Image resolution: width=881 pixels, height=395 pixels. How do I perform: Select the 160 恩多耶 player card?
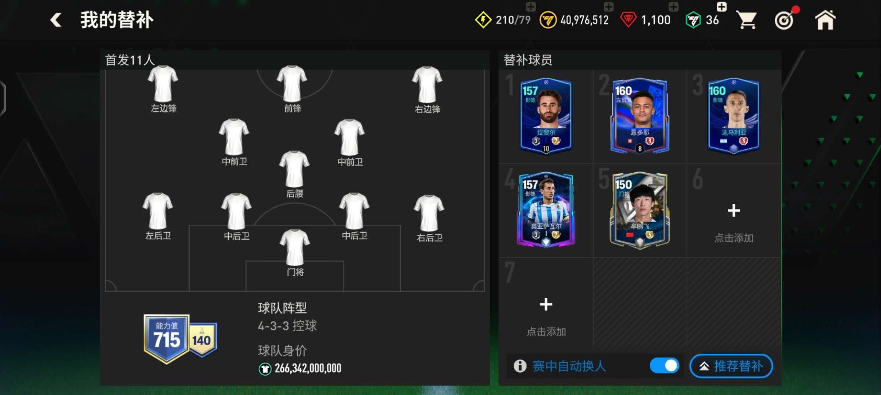pos(640,116)
